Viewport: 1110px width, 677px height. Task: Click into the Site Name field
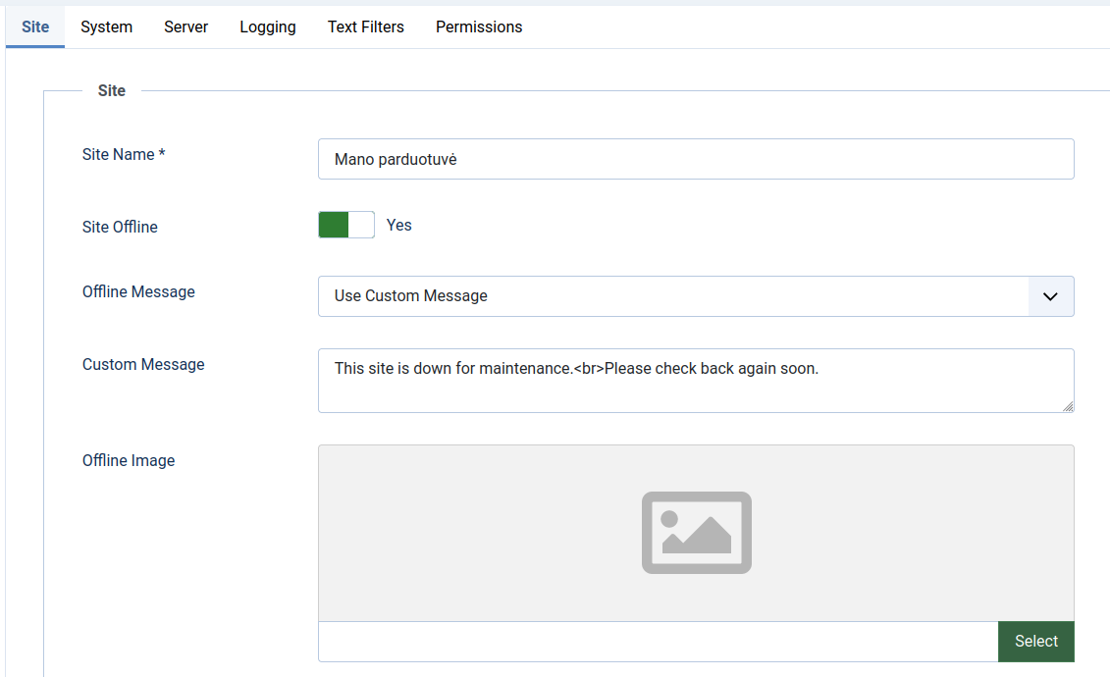pos(695,159)
